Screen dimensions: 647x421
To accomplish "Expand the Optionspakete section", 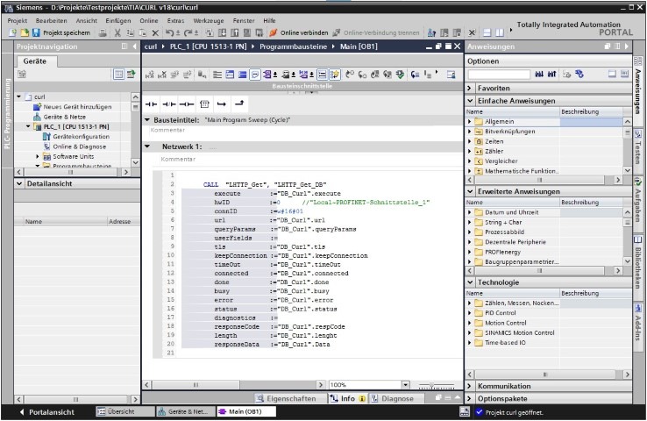I will point(470,398).
